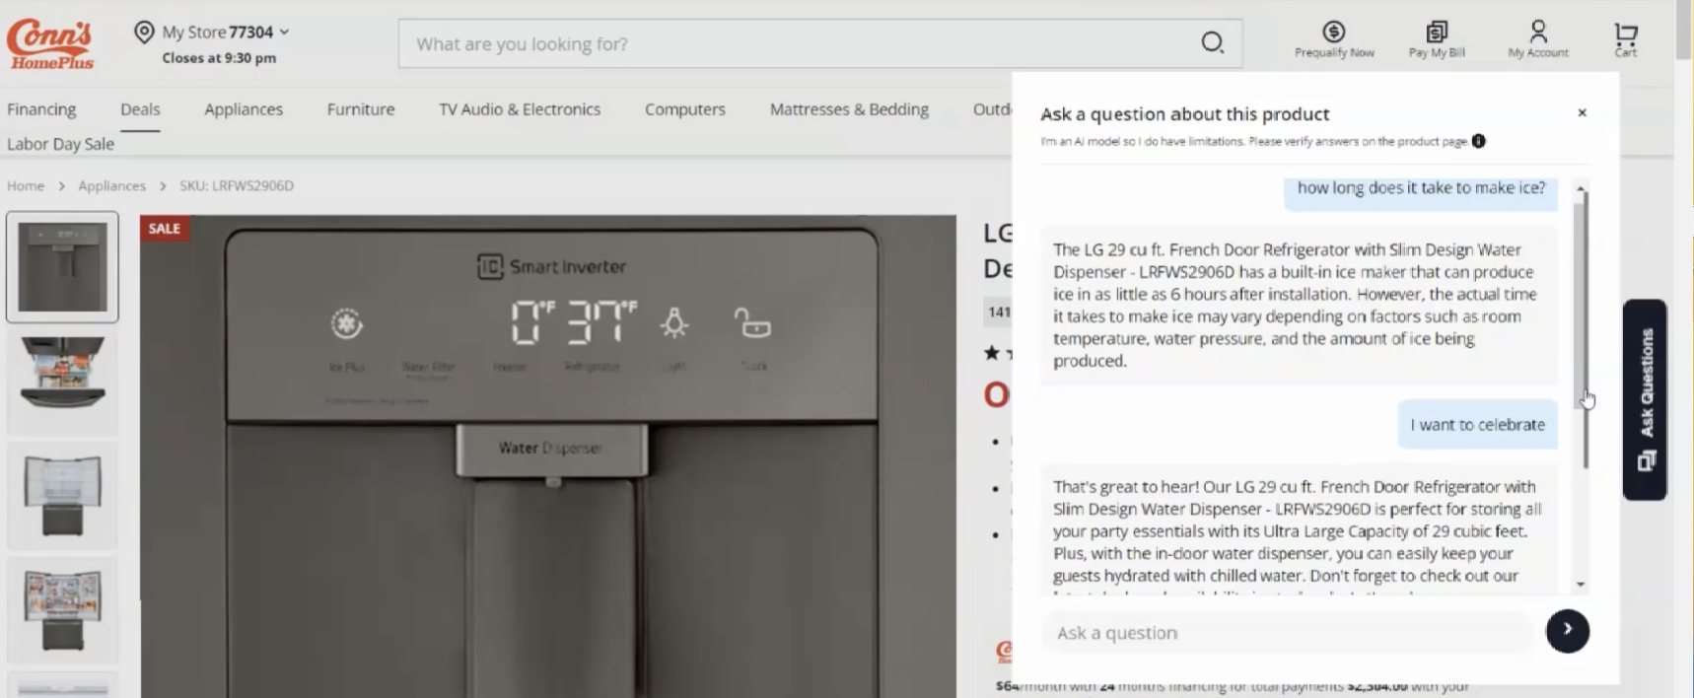Click the send question arrow button
Image resolution: width=1694 pixels, height=698 pixels.
(x=1567, y=630)
